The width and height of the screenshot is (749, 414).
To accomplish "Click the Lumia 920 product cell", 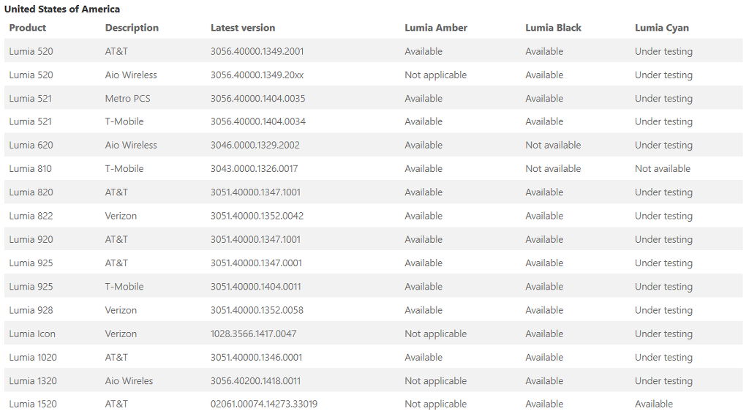I will click(31, 239).
